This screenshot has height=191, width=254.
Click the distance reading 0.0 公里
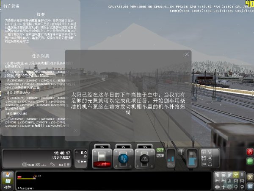click(64, 165)
